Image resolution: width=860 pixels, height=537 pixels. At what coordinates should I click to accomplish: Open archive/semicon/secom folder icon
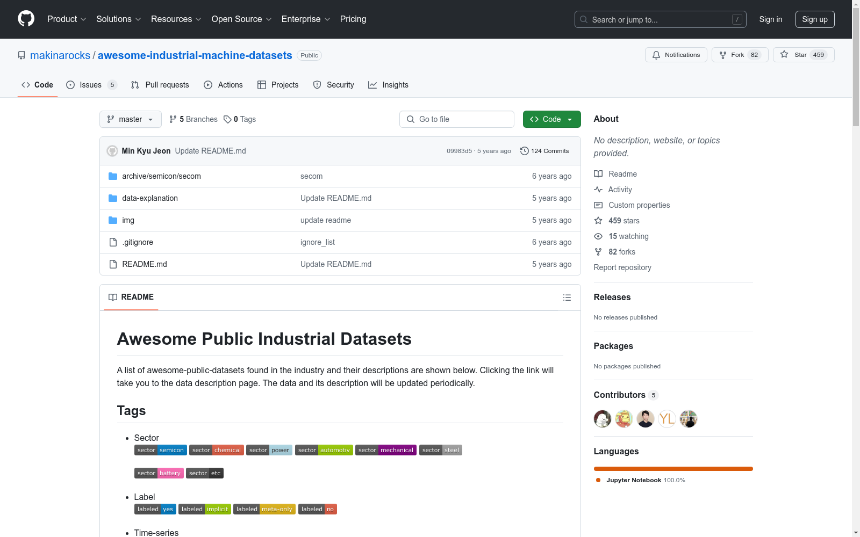[113, 176]
